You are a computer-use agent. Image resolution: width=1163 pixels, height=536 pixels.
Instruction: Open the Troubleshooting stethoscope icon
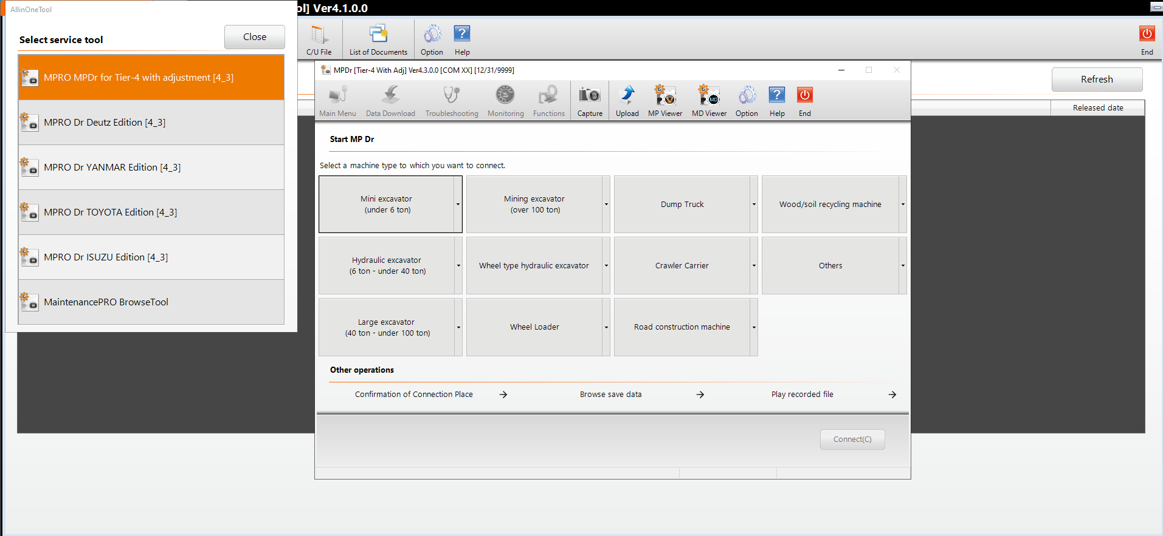coord(452,101)
